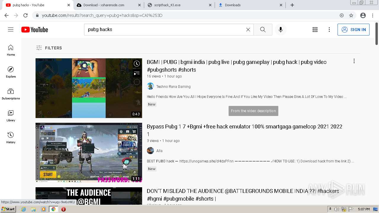Close the scripthack_43.exe tab

tap(210, 5)
